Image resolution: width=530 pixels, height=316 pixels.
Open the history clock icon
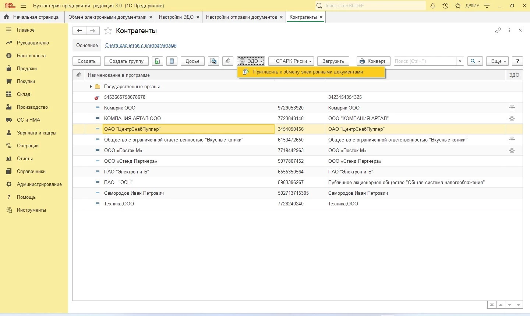click(x=445, y=6)
